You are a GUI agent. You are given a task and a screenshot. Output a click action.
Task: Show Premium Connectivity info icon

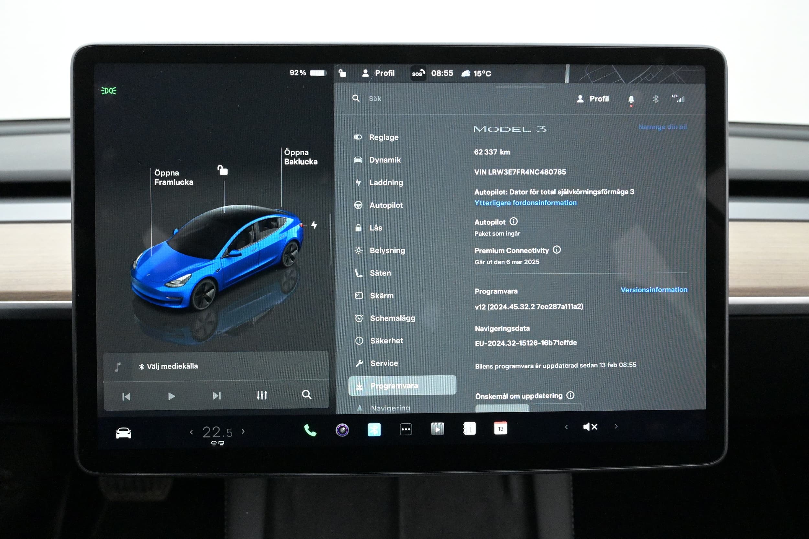(557, 250)
